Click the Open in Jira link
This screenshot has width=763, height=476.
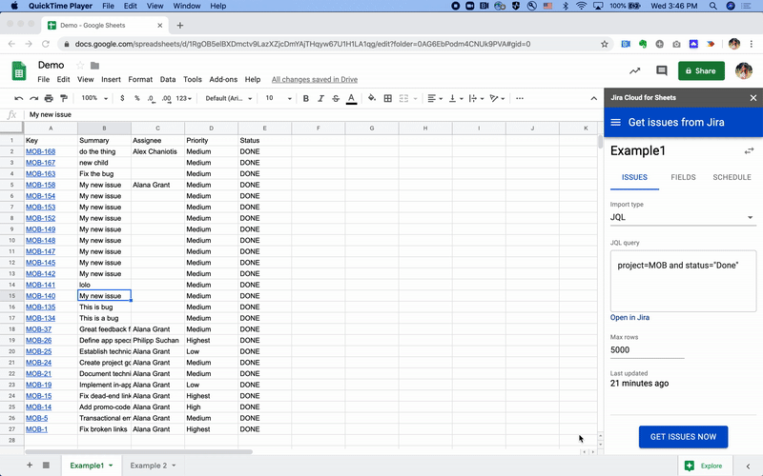(629, 318)
